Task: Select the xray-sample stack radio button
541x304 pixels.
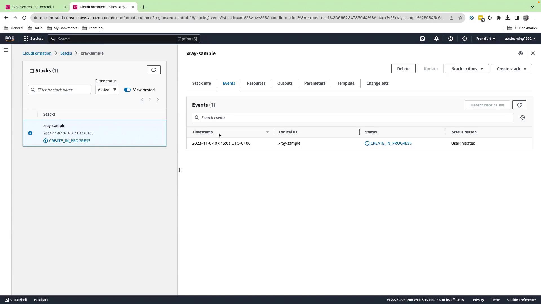Action: (x=30, y=133)
